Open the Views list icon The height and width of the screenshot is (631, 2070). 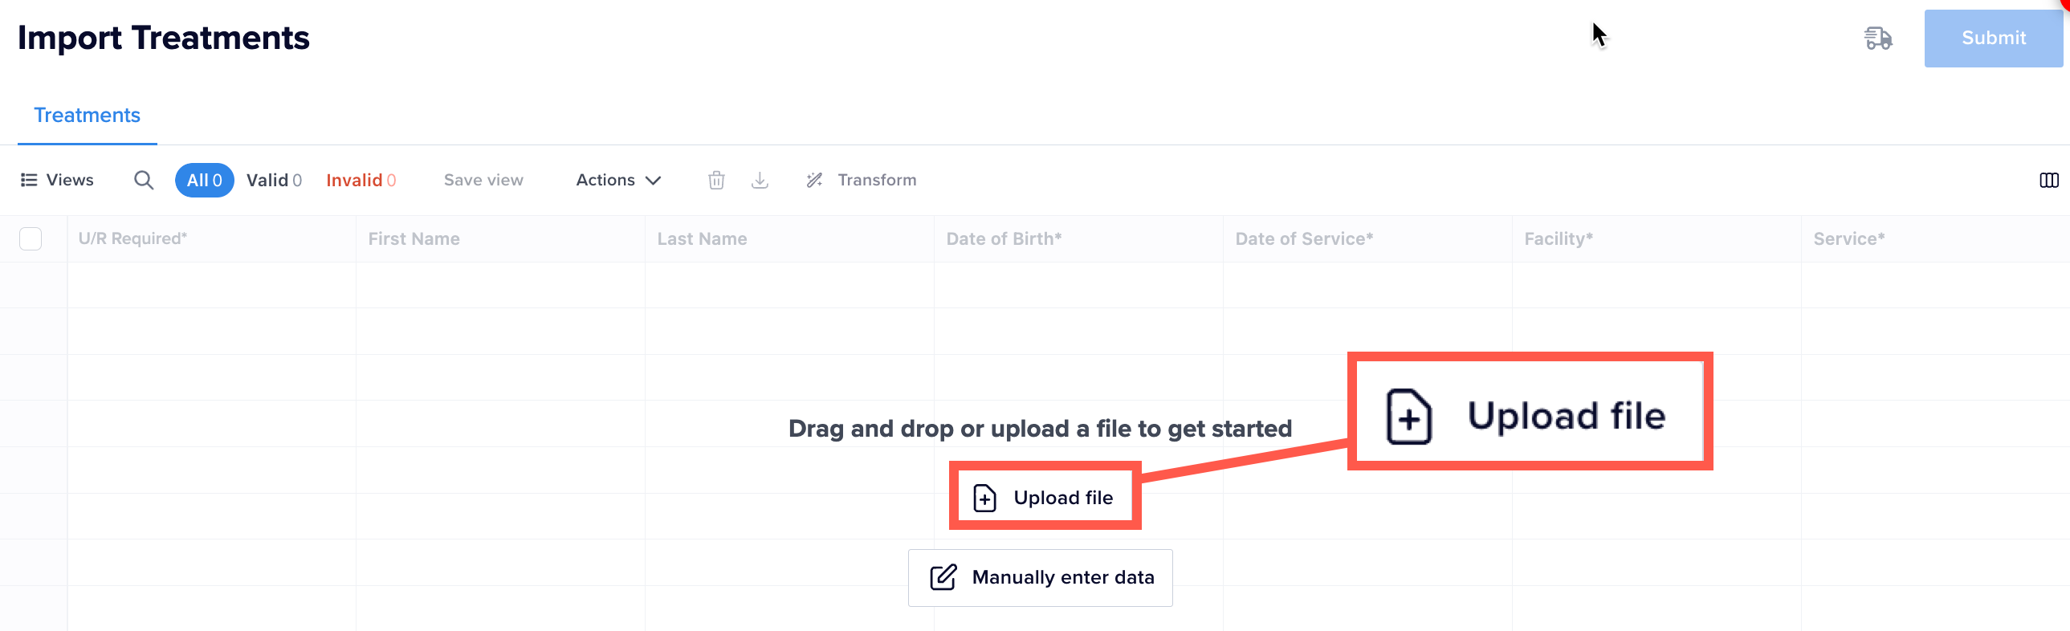29,180
